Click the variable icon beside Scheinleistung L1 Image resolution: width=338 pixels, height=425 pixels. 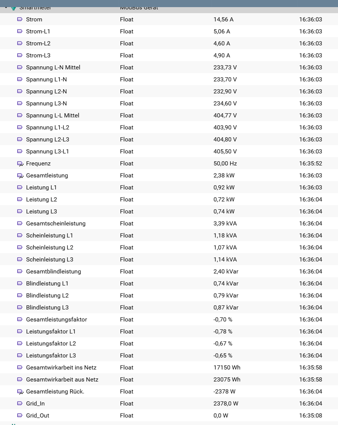click(20, 236)
